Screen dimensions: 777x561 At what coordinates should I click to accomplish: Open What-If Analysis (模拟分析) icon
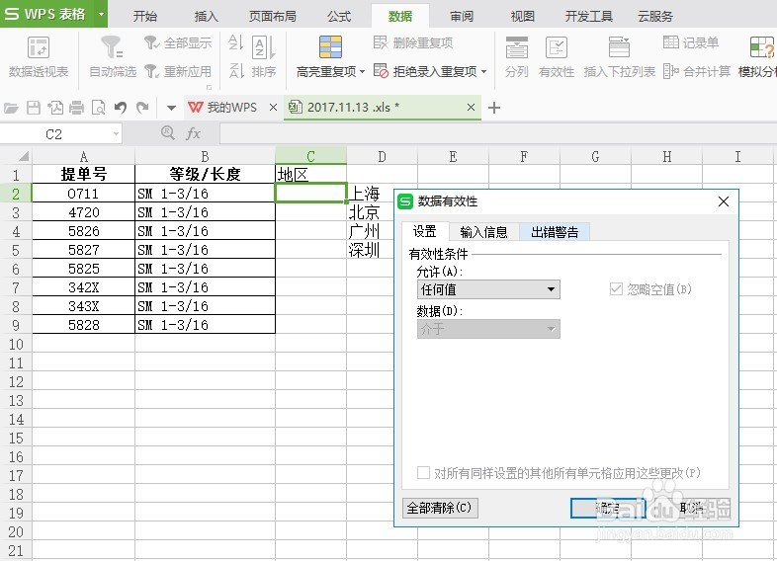(761, 48)
